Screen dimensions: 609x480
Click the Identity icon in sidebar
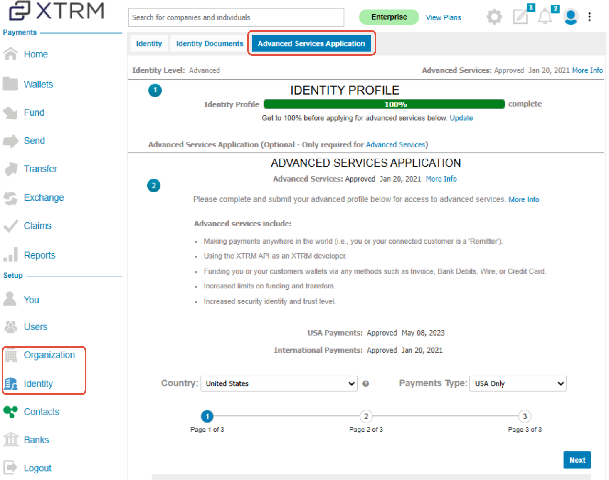[x=11, y=383]
